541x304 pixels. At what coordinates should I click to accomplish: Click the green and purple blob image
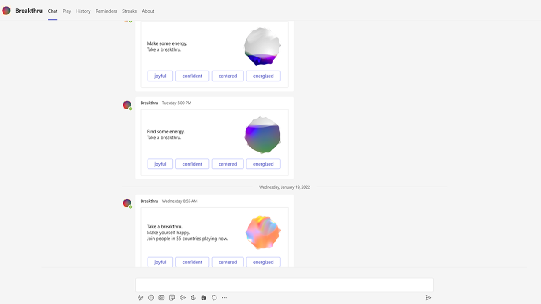pyautogui.click(x=262, y=135)
